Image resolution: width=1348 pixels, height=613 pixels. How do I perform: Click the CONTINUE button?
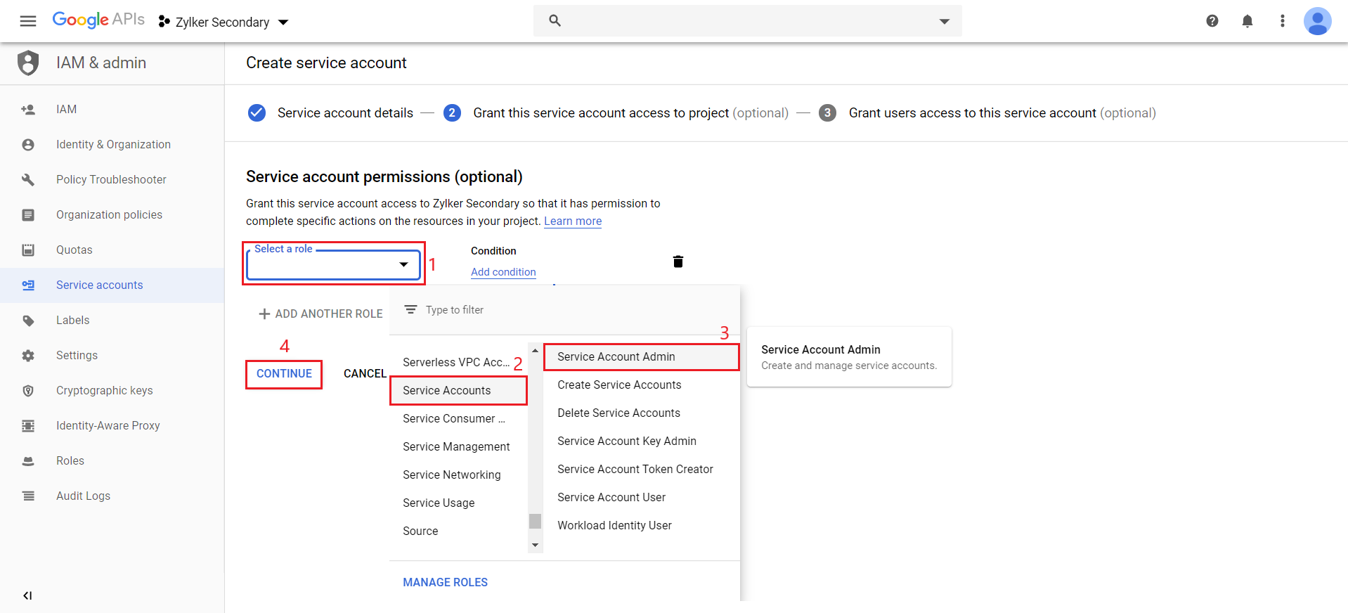click(284, 374)
